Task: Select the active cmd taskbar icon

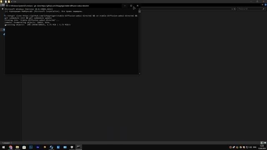Action: pos(79,147)
